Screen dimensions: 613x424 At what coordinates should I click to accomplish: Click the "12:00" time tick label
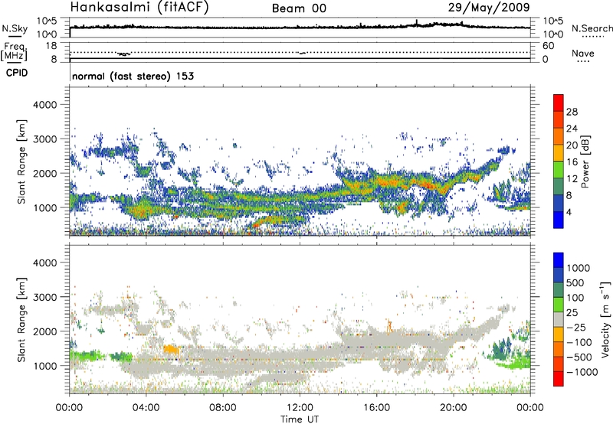pos(300,408)
